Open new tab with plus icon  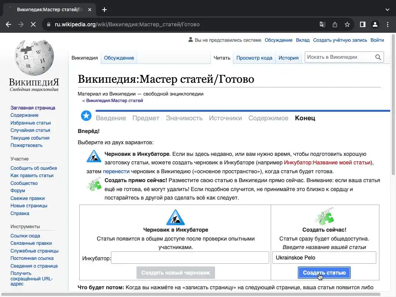pos(104,10)
